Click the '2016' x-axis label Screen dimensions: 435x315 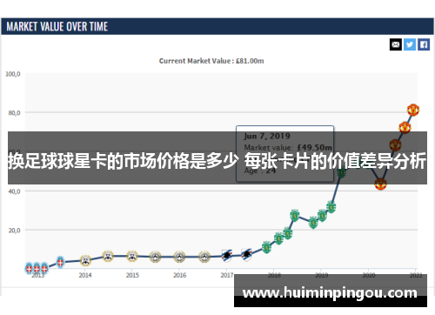point(180,275)
